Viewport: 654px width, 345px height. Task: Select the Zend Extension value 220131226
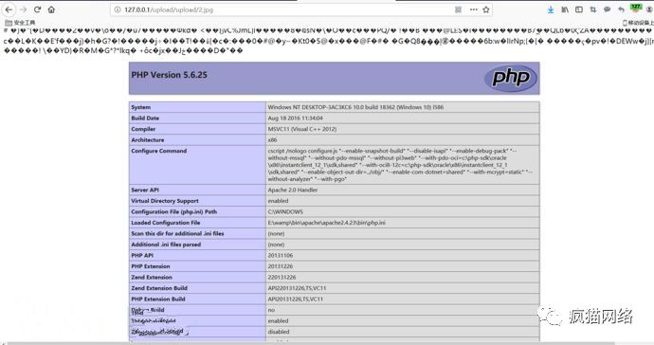click(282, 277)
